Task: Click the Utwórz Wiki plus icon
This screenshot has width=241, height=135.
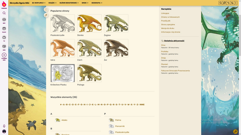Action: click(4, 55)
